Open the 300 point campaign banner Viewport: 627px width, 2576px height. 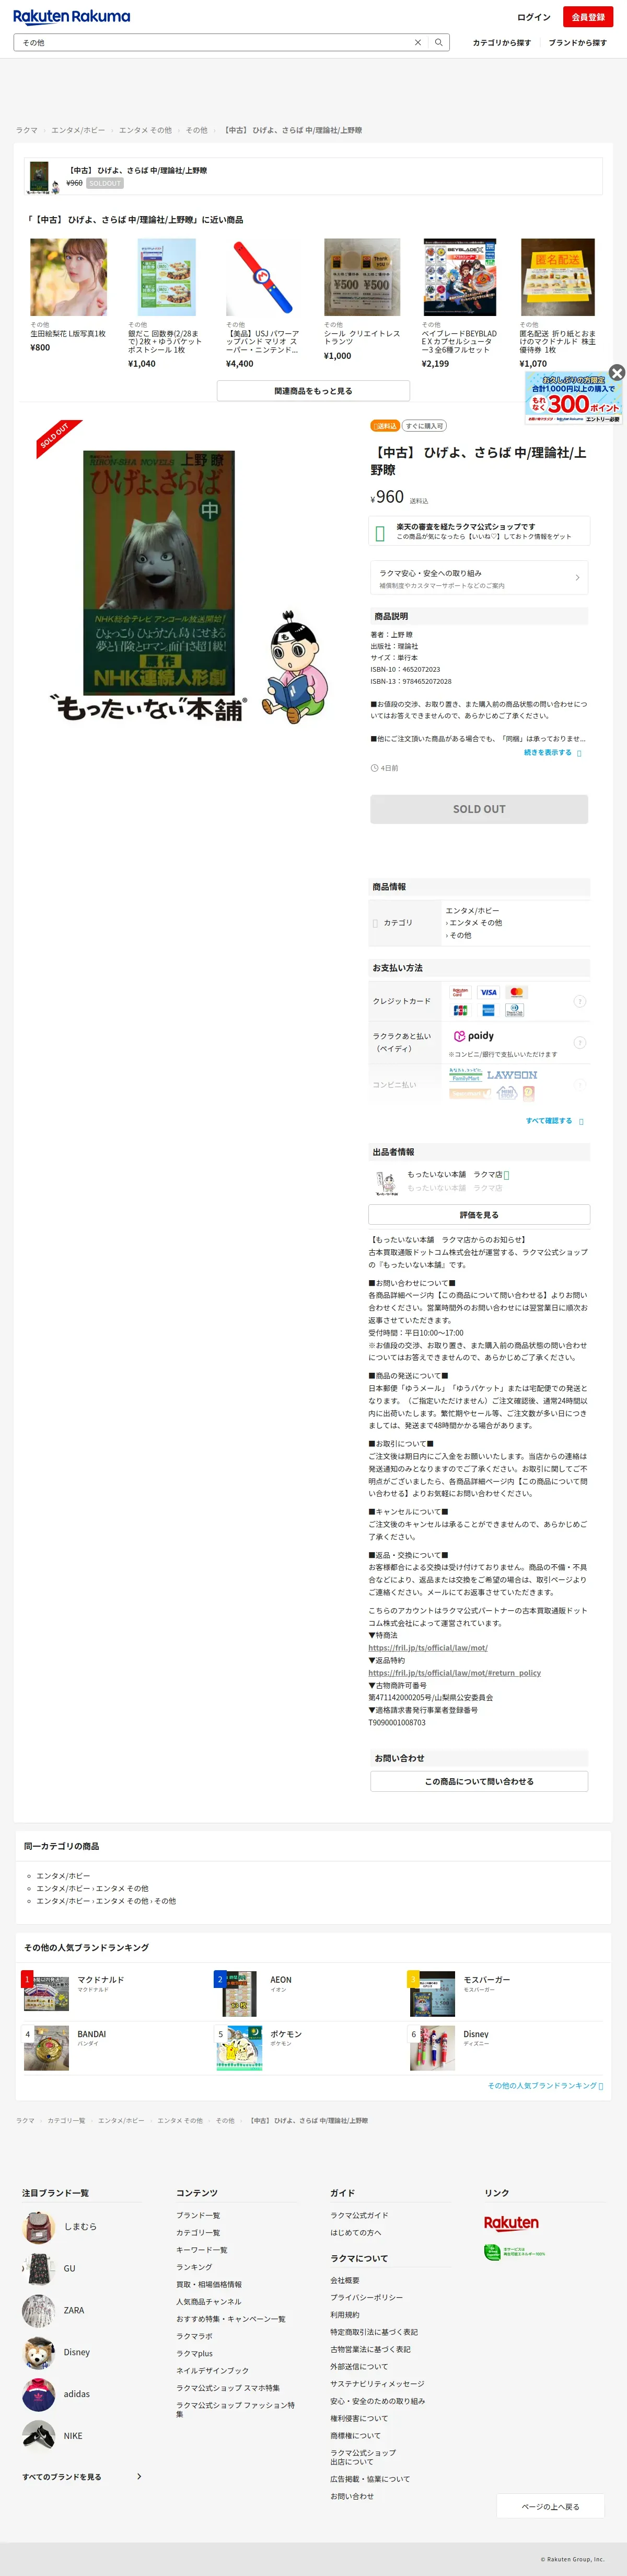click(x=573, y=399)
